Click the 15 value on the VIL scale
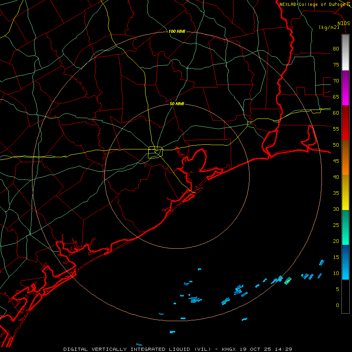Screen dimensions: 352x352 point(336,257)
